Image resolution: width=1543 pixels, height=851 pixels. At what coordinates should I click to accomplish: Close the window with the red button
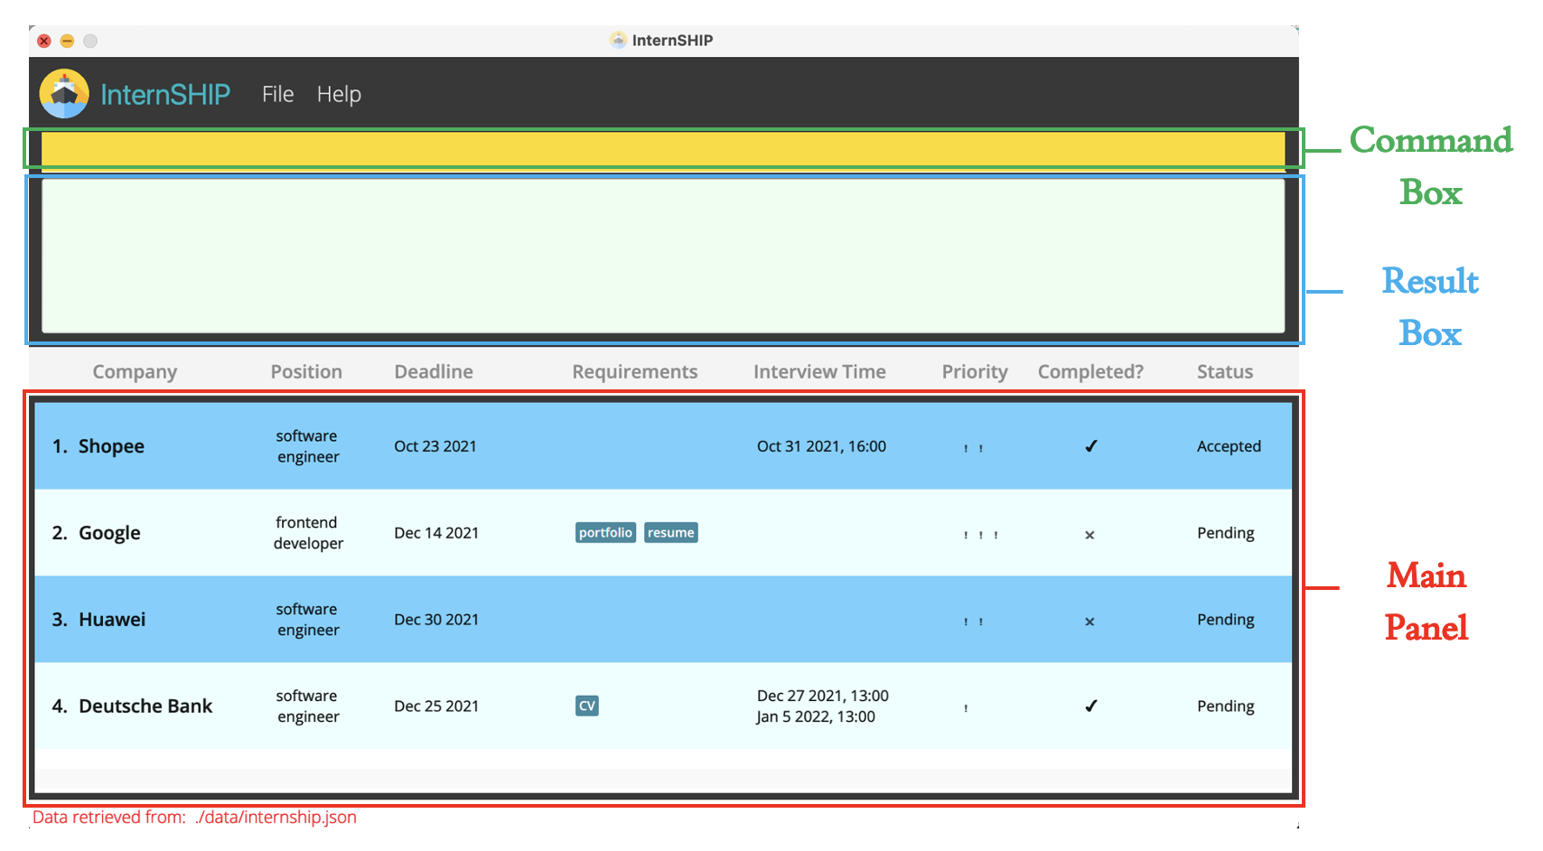coord(44,41)
